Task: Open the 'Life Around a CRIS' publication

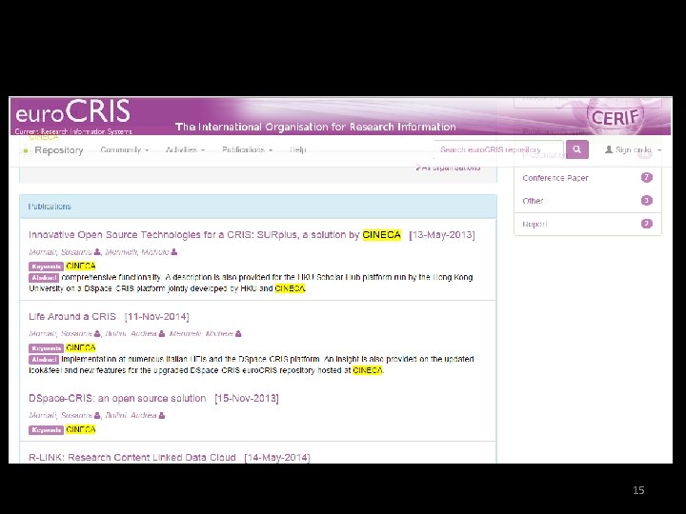Action: [x=72, y=316]
